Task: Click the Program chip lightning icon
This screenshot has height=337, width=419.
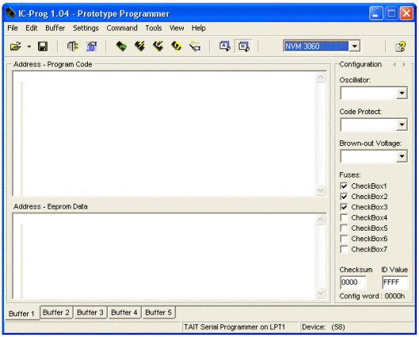Action: pos(139,46)
